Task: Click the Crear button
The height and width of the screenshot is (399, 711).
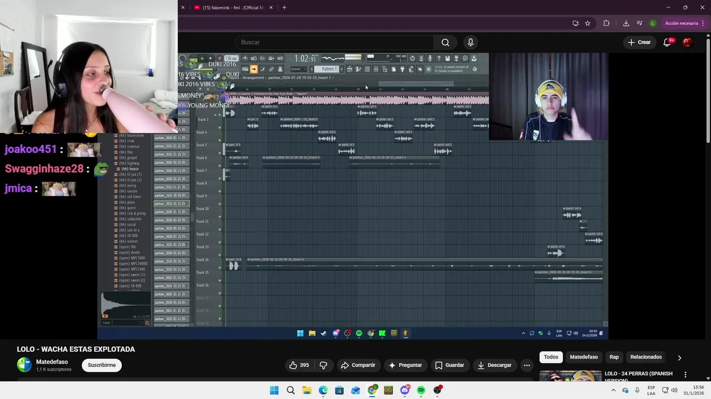Action: tap(639, 42)
